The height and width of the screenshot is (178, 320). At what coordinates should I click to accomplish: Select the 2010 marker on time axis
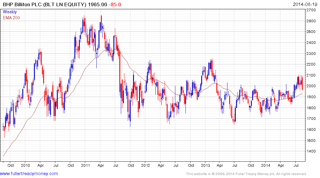tap(25, 165)
